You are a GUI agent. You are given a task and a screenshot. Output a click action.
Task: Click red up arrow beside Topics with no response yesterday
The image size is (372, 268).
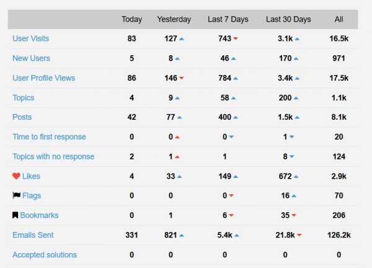click(177, 157)
